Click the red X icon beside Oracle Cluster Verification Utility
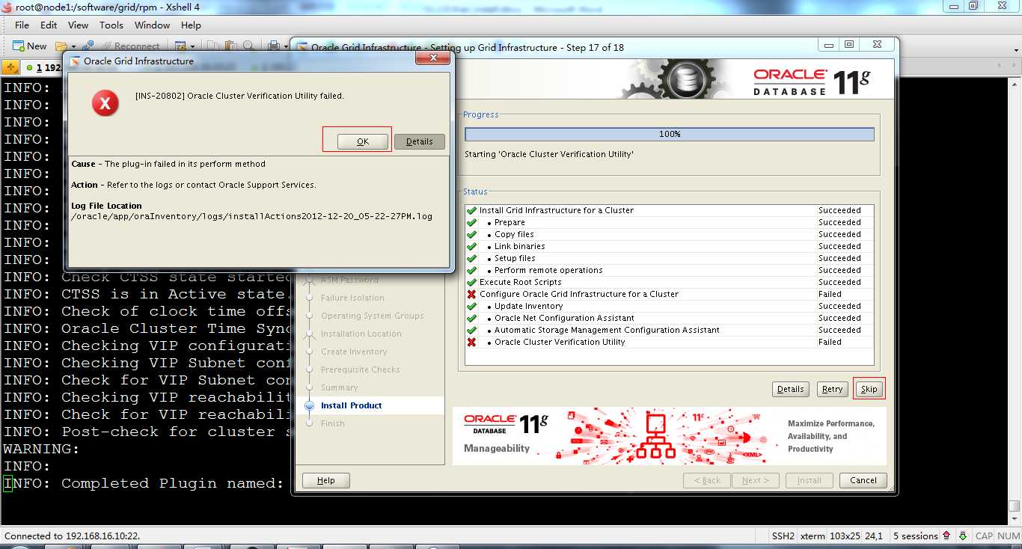The height and width of the screenshot is (549, 1022). coord(471,342)
